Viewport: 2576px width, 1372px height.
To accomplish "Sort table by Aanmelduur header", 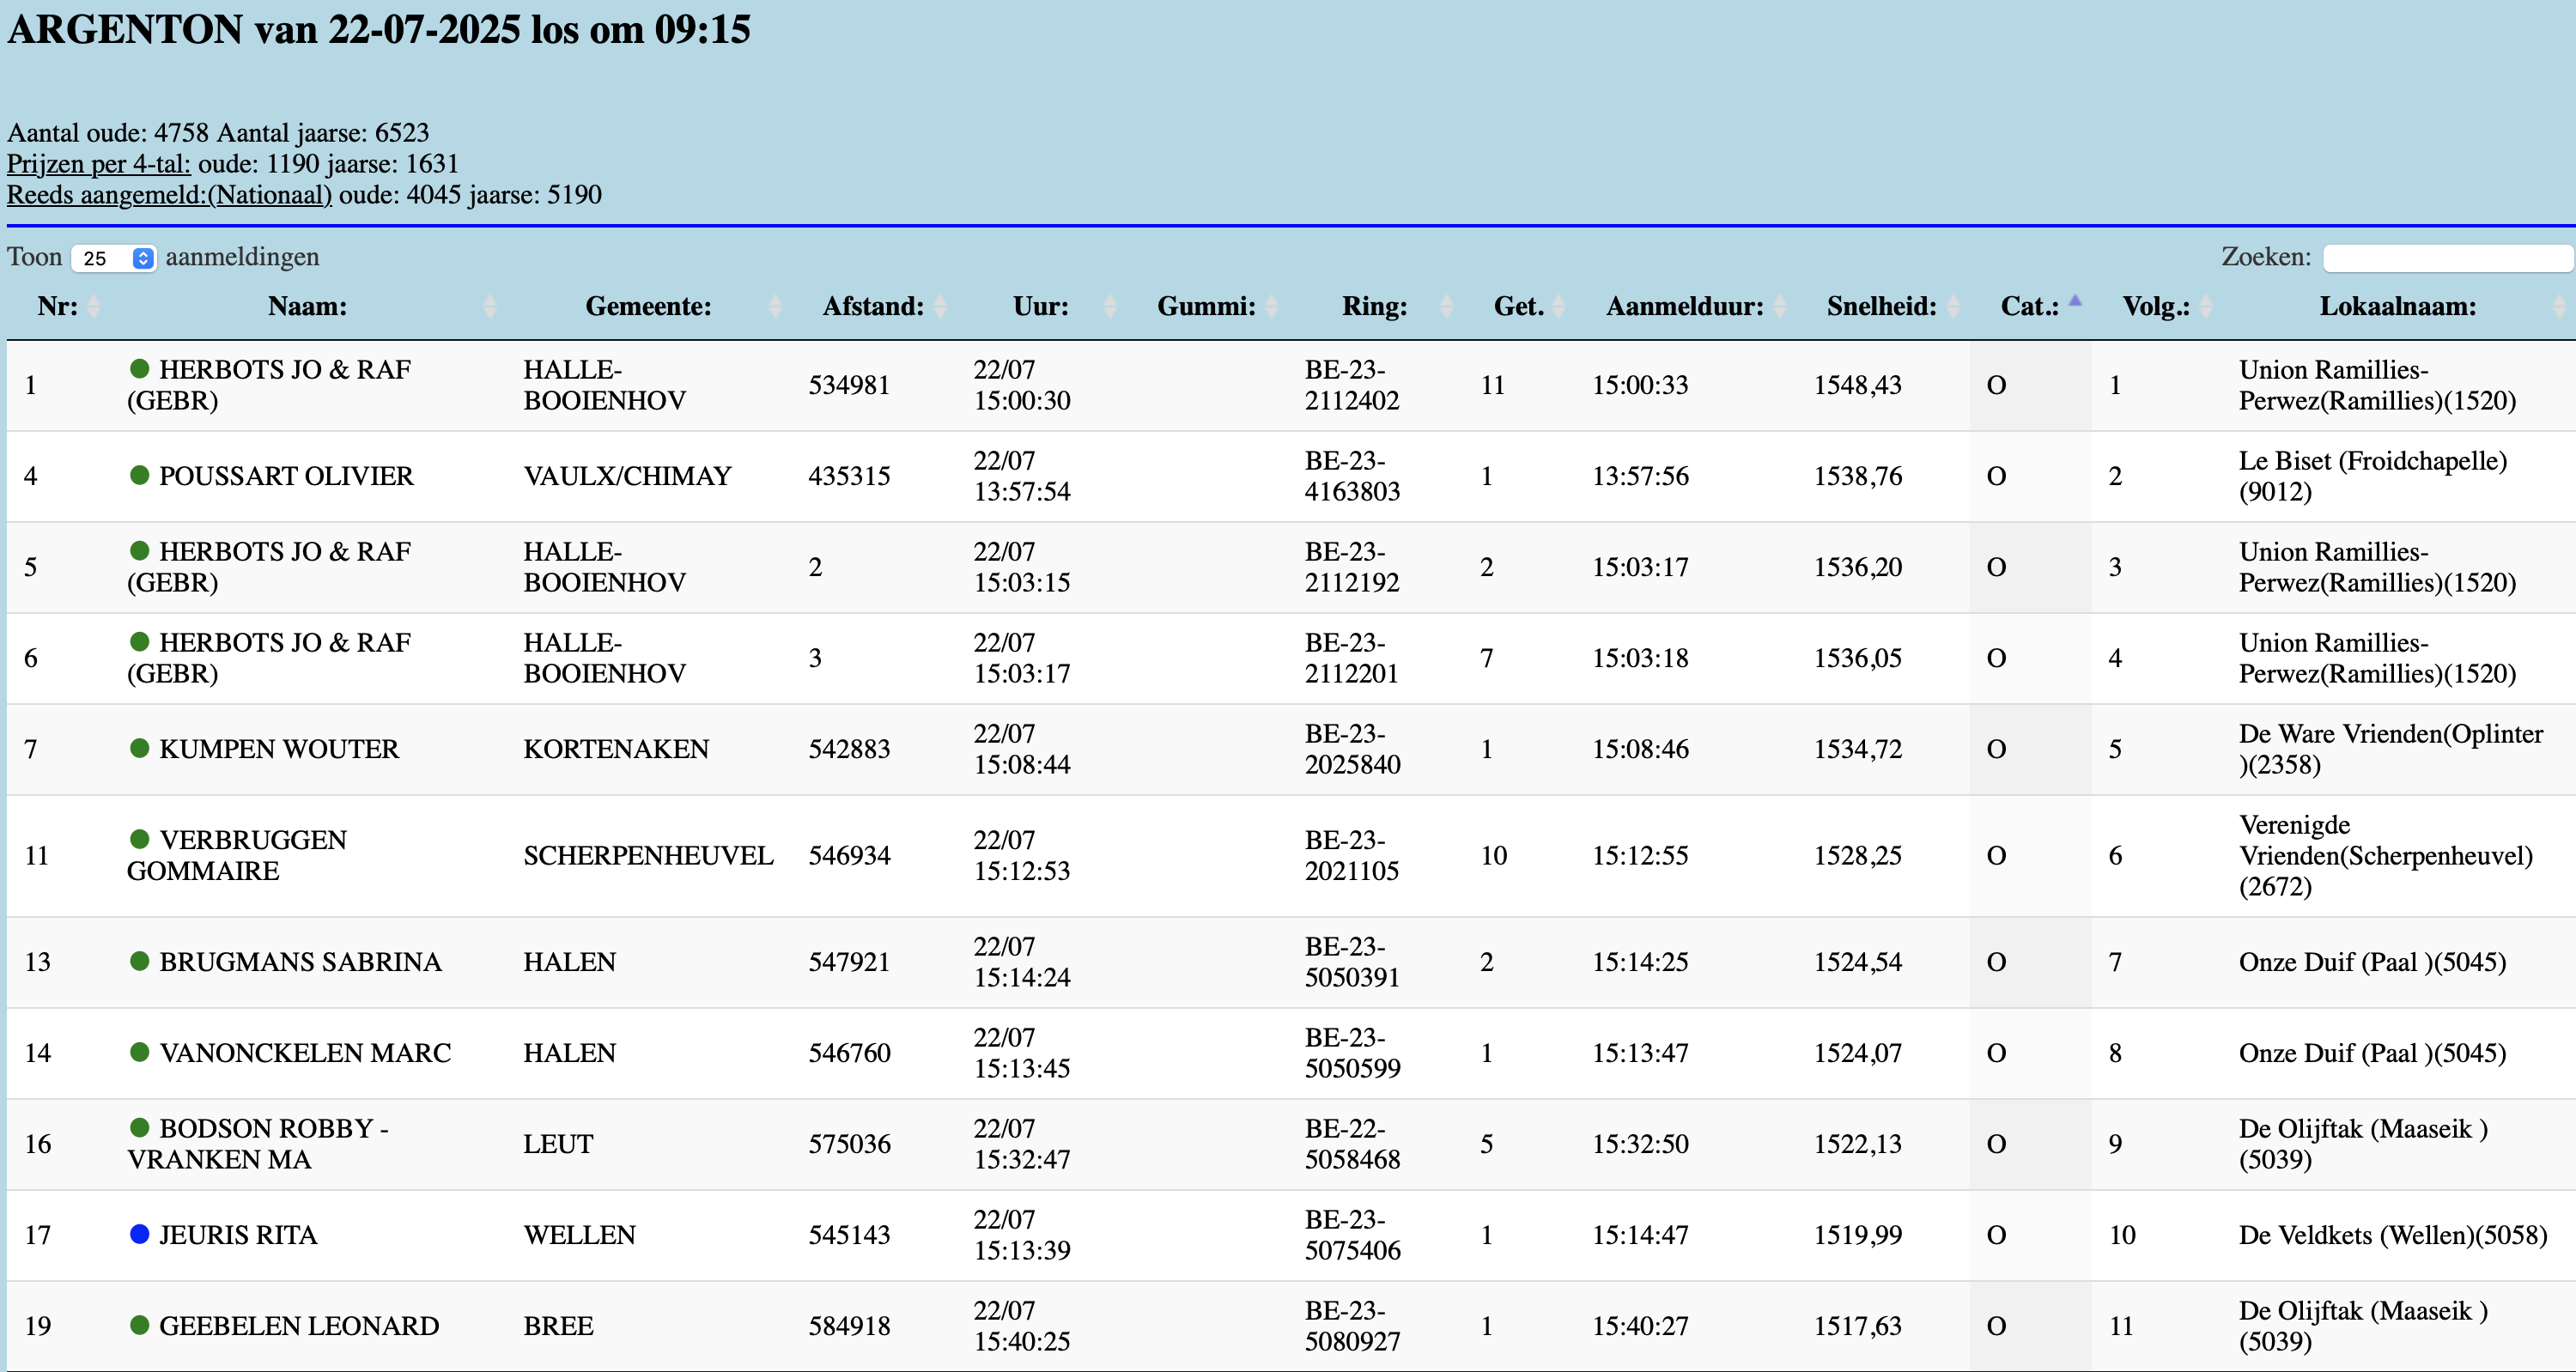I will 1684,306.
